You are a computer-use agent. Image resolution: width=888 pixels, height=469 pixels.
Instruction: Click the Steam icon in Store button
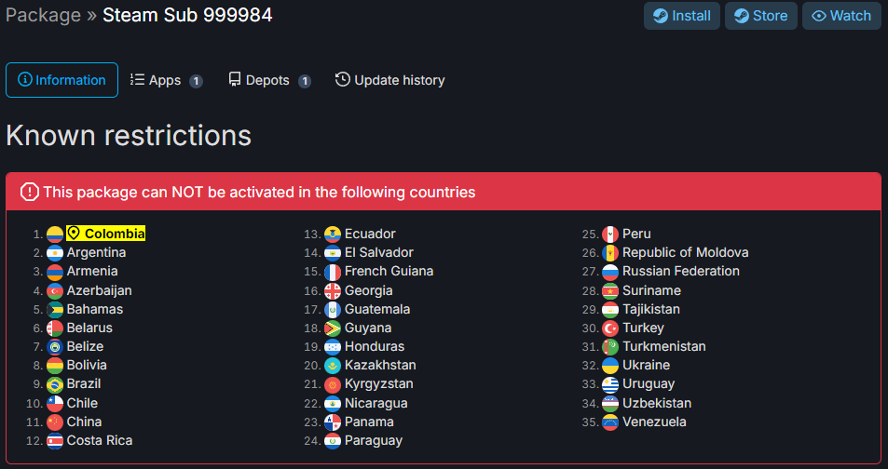coord(742,16)
